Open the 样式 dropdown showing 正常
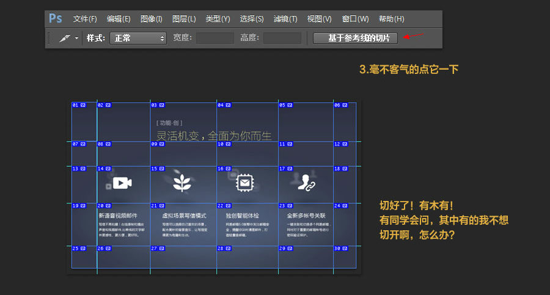Viewport: 550px width, 295px height. [138, 38]
